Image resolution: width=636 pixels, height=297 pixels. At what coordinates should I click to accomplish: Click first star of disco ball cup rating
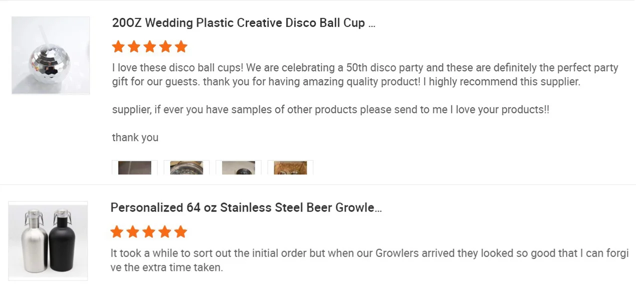[x=118, y=47]
